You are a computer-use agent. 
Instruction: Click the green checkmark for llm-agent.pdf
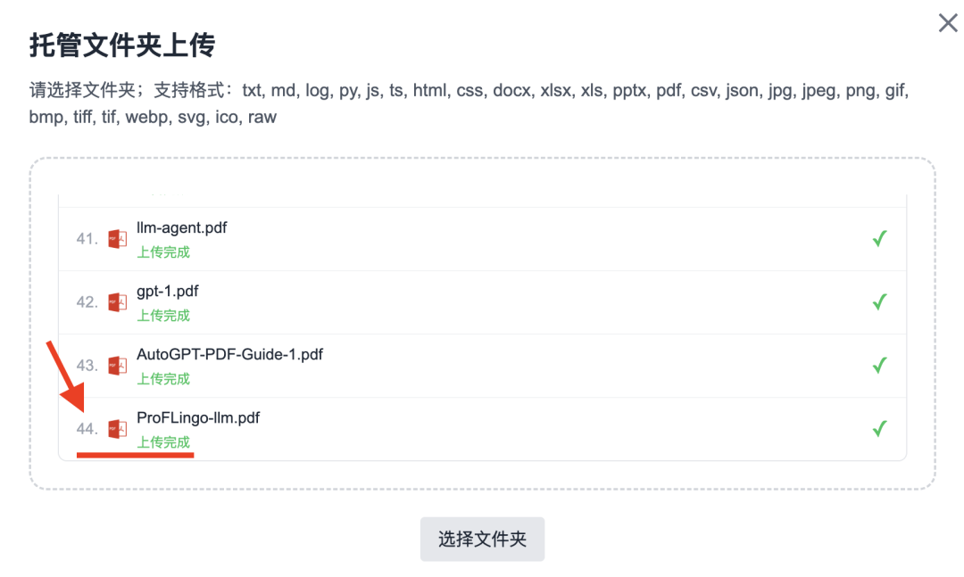click(x=879, y=238)
